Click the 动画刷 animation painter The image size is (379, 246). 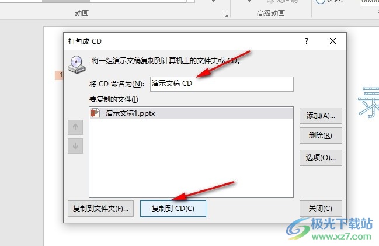[283, 1]
